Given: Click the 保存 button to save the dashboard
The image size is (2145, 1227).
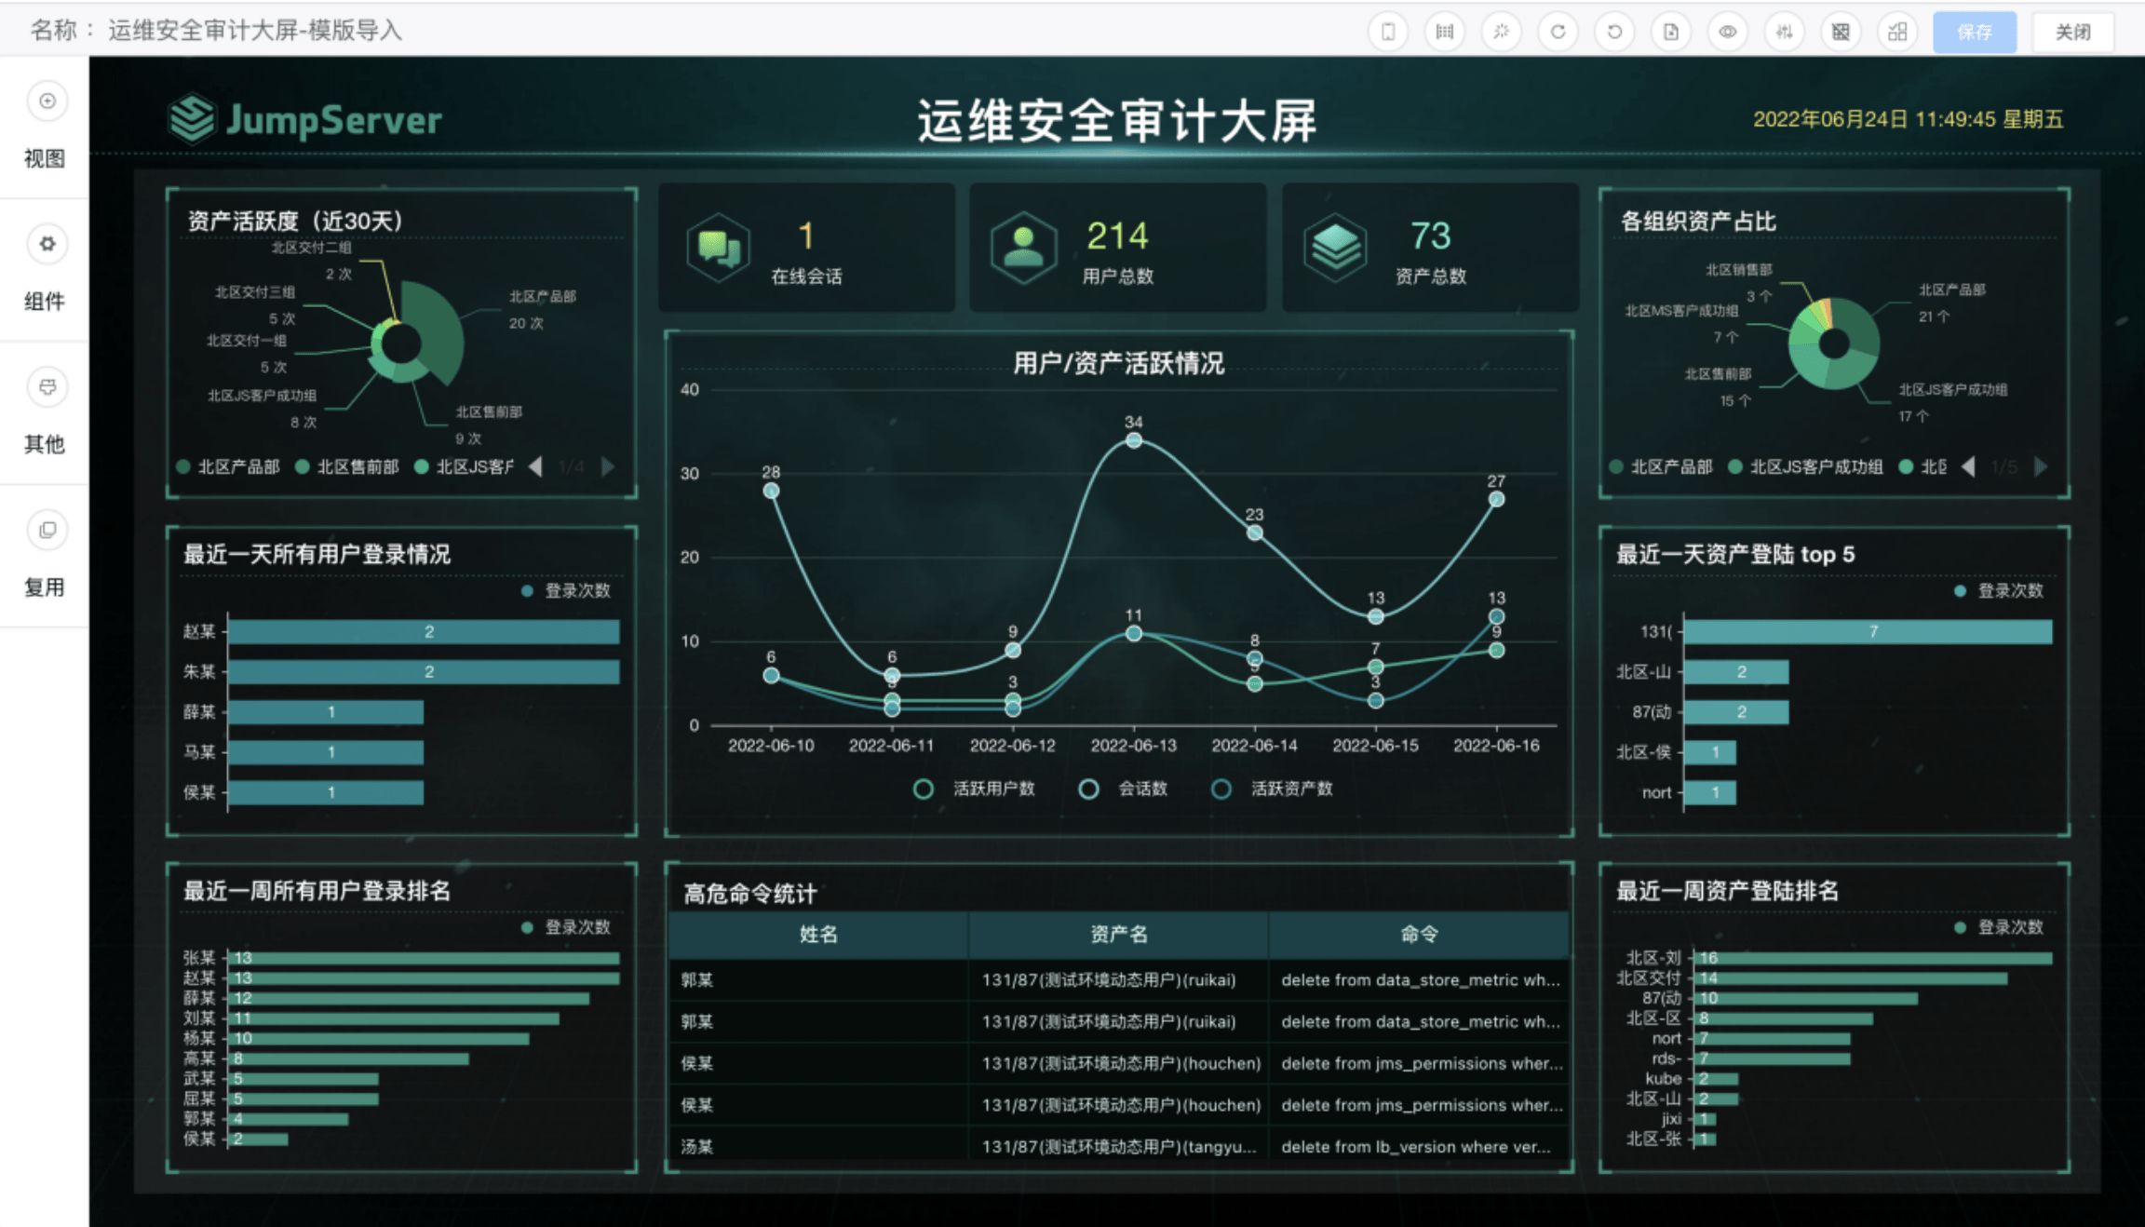Looking at the screenshot, I should pyautogui.click(x=1974, y=31).
